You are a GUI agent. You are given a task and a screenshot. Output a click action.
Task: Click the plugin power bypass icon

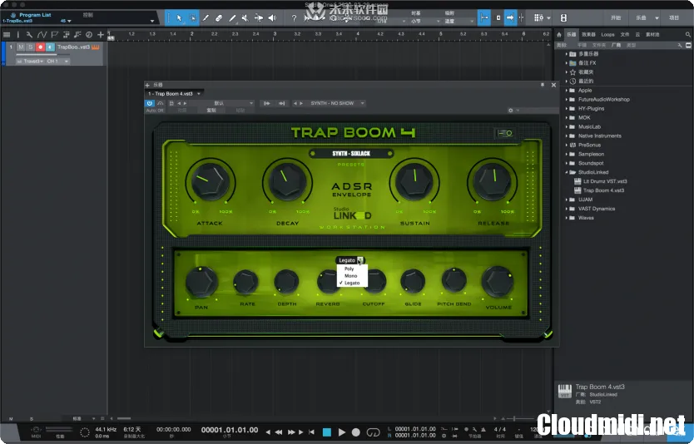coord(150,103)
